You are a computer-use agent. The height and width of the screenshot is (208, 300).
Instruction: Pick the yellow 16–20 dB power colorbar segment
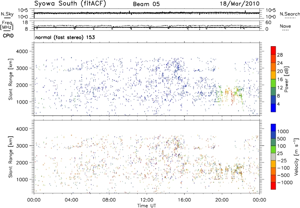coord(273,75)
